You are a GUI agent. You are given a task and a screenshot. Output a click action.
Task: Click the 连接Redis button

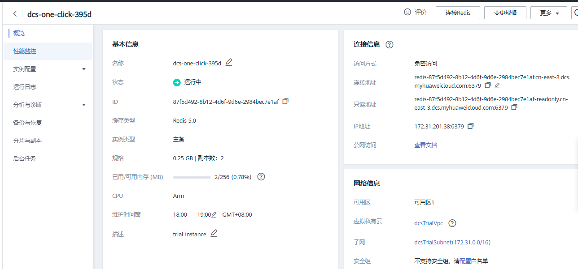pos(458,13)
